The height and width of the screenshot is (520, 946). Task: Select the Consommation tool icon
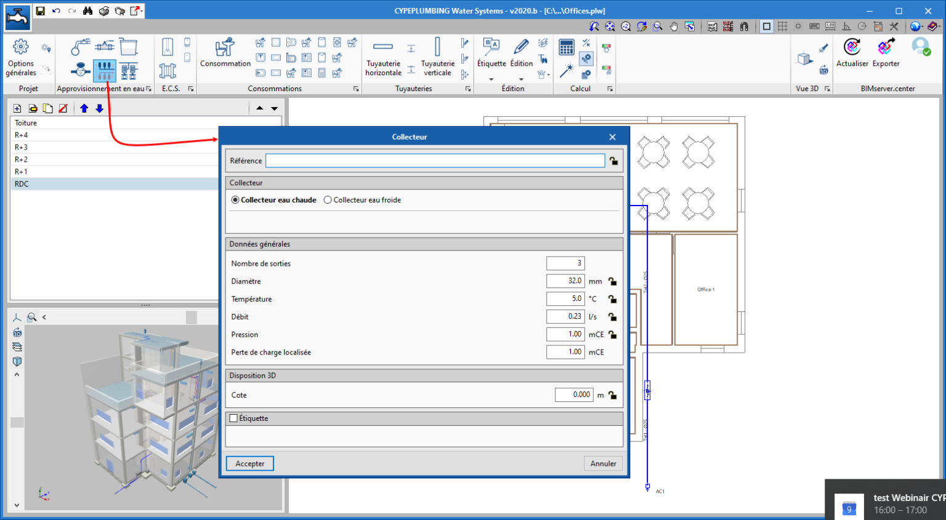(225, 48)
